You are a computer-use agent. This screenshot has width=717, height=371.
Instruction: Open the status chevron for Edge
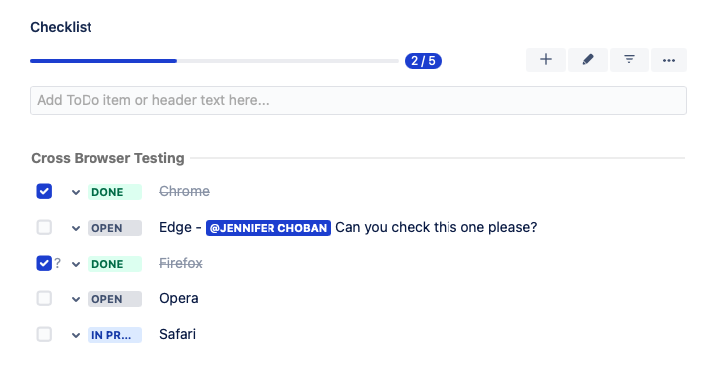pos(76,228)
